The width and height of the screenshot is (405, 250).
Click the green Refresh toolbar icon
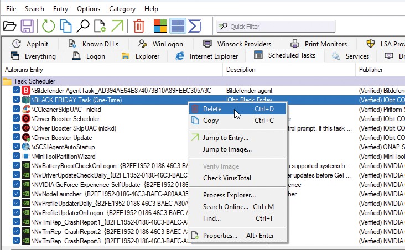point(48,26)
